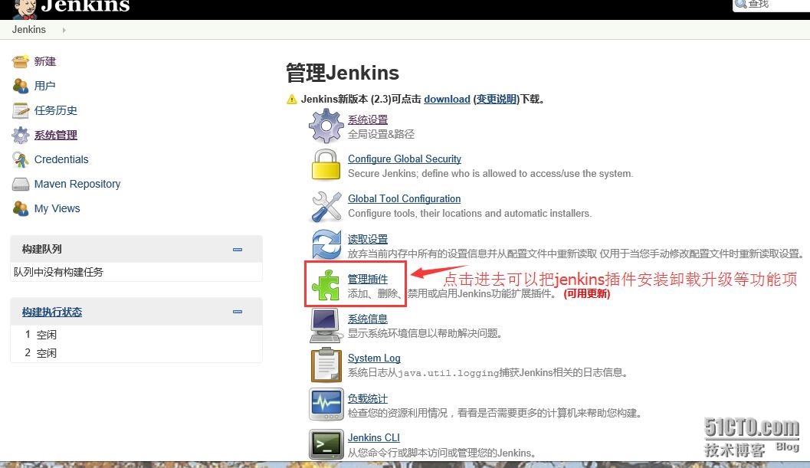Open 任务历史 in the sidebar
This screenshot has width=810, height=468.
coord(56,110)
